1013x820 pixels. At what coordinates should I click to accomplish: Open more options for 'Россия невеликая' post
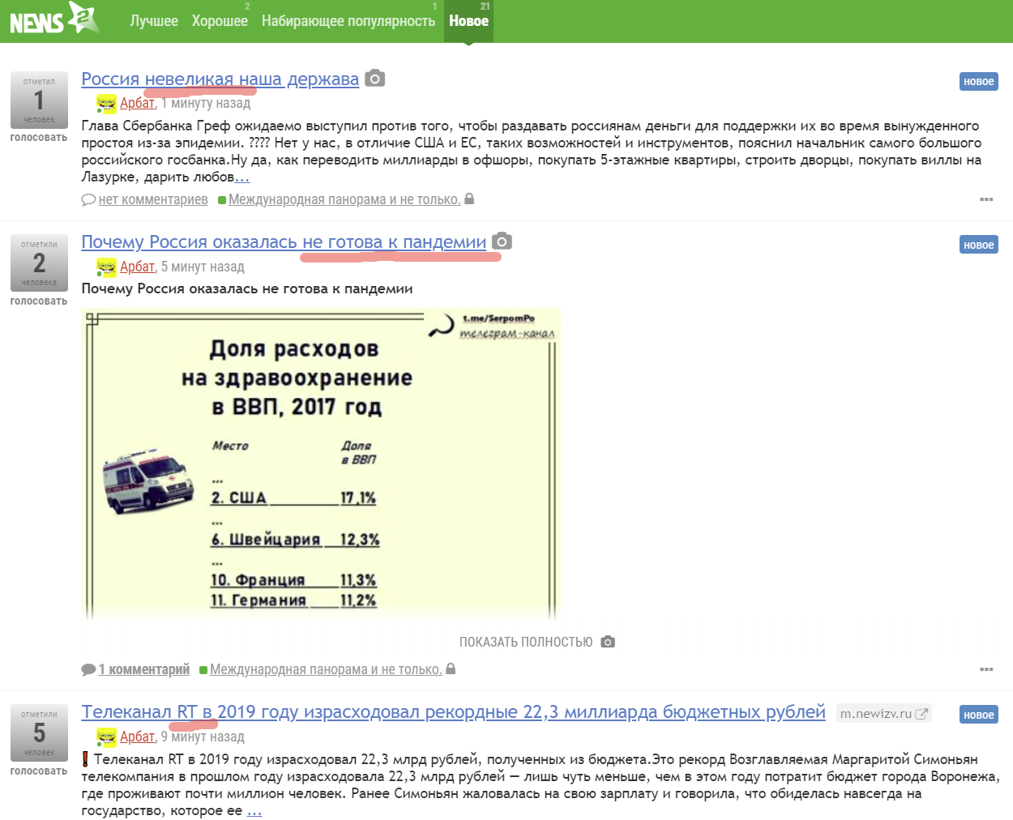click(x=986, y=199)
